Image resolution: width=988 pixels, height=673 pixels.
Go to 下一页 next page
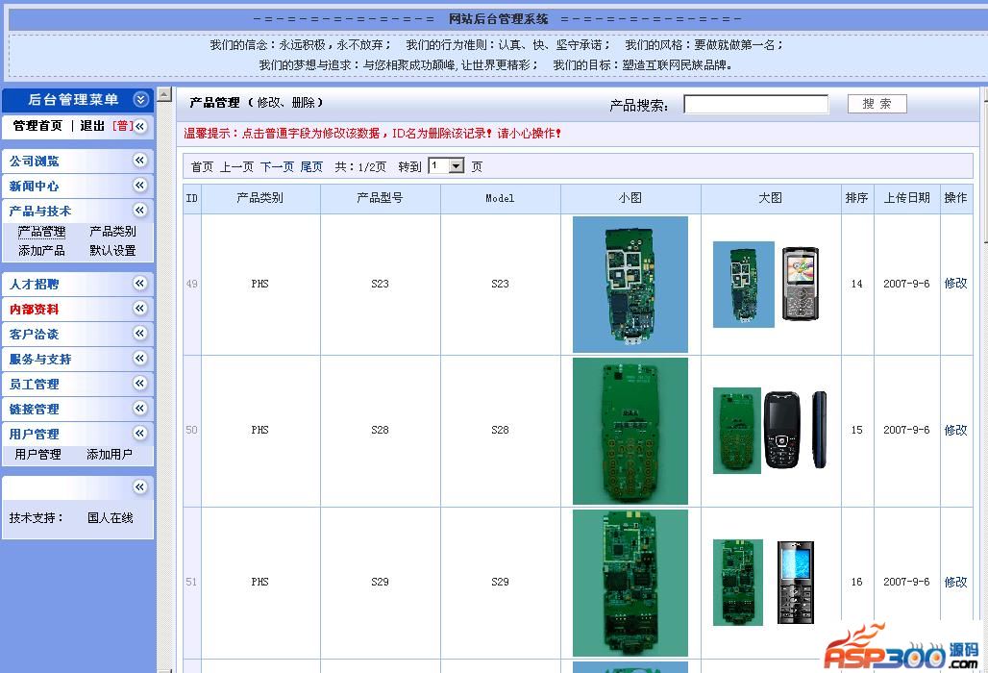click(277, 167)
